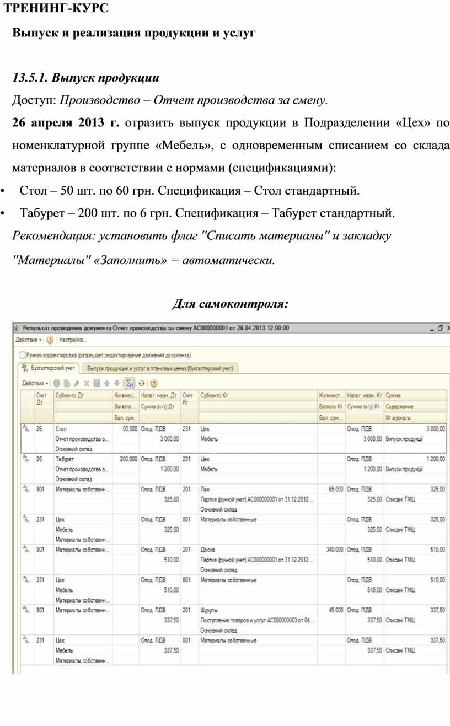The height and width of the screenshot is (726, 450).
Task: Select the row icon for the Шурупы entry
Action: pyautogui.click(x=25, y=610)
